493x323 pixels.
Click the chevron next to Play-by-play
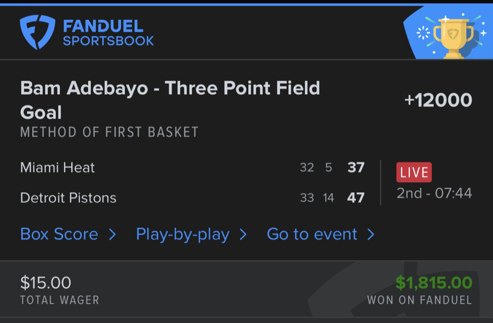tap(243, 235)
